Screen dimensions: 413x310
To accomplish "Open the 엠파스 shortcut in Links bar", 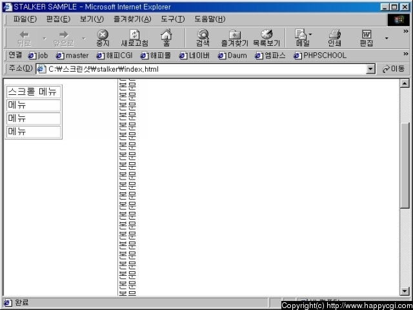I will [270, 56].
